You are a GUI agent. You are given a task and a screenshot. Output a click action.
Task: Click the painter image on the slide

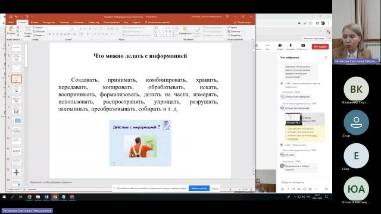point(140,147)
